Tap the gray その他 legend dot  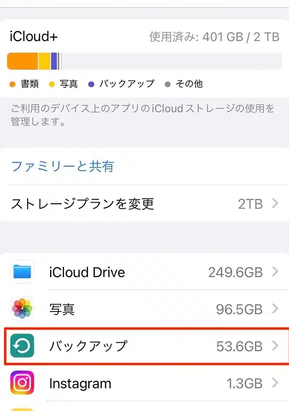coord(169,84)
